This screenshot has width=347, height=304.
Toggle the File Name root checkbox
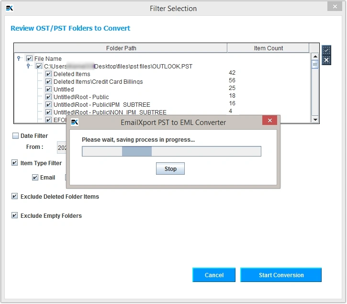[x=29, y=59]
